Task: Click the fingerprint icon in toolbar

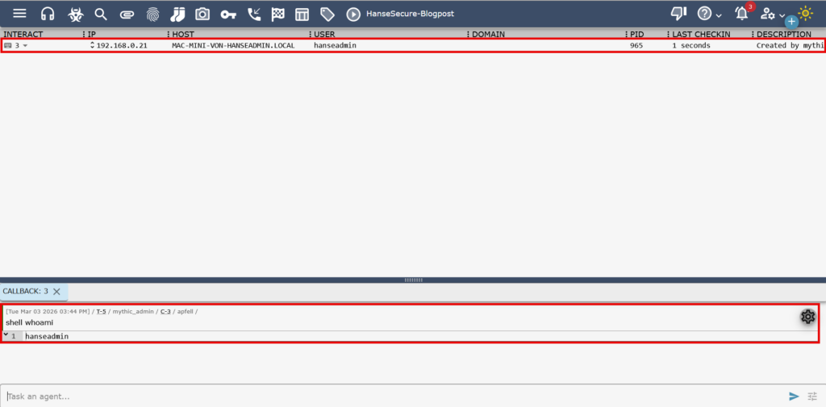Action: (x=152, y=14)
